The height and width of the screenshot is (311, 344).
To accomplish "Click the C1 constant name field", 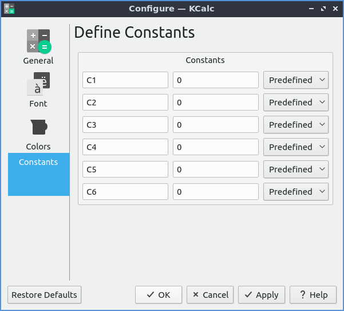I will pyautogui.click(x=125, y=80).
